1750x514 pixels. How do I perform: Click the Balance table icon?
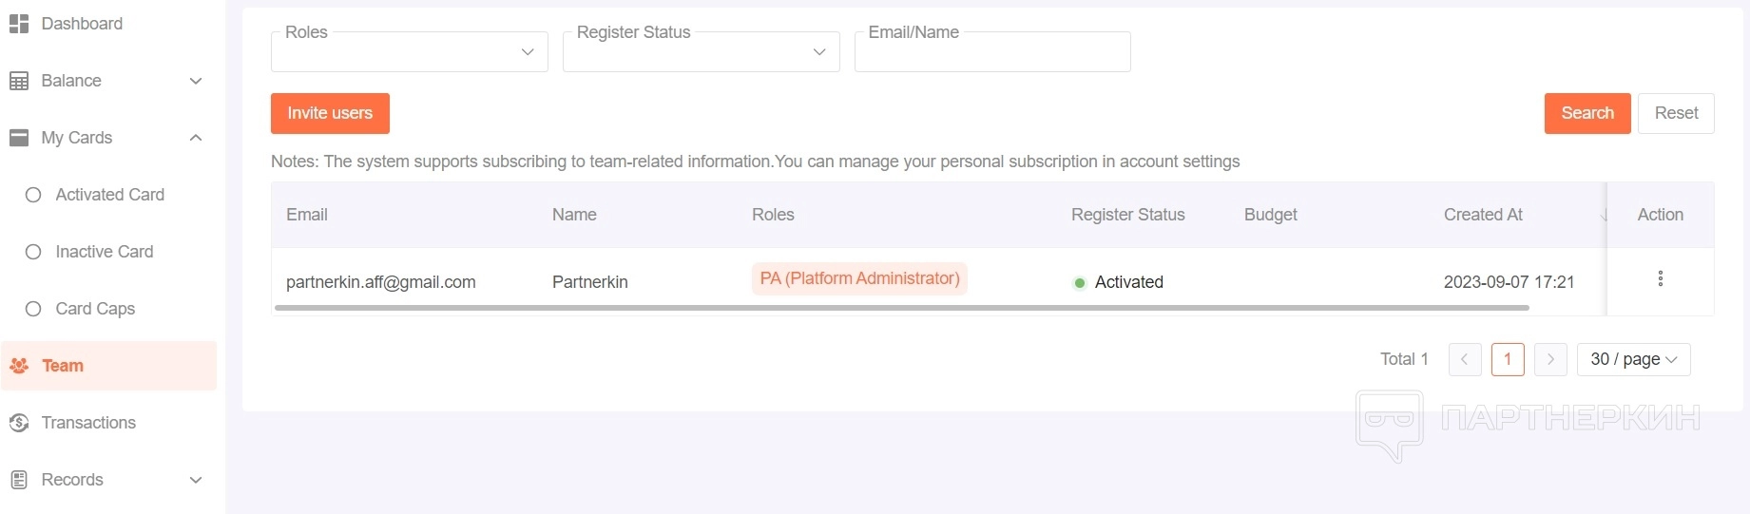(x=19, y=82)
